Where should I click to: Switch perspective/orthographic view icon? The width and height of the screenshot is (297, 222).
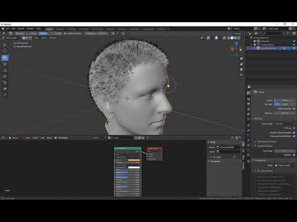(241, 75)
